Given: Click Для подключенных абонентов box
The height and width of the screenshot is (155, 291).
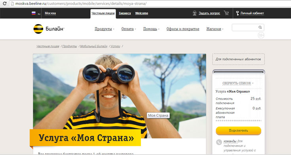Looking at the screenshot, I should click(238, 59).
